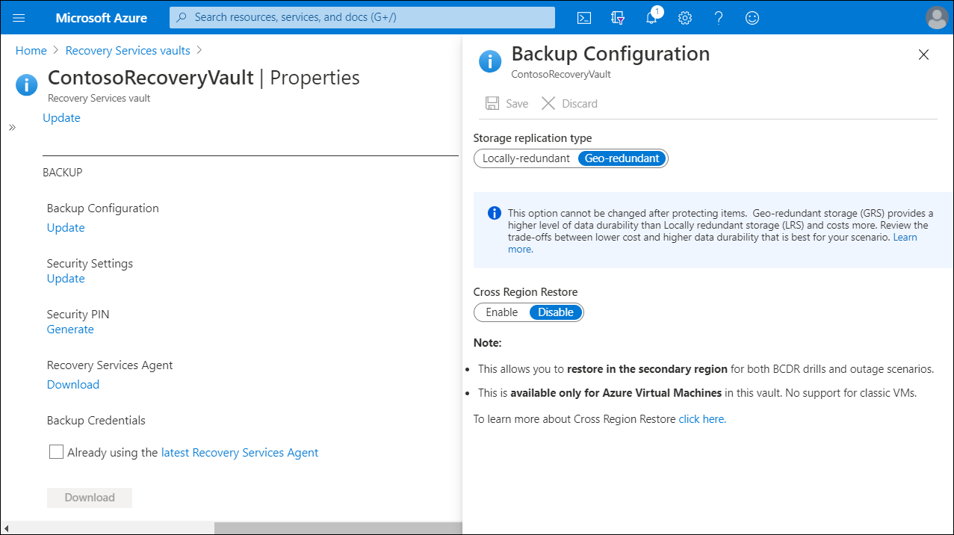Image resolution: width=954 pixels, height=535 pixels.
Task: Click the vault Properties info icon
Action: pyautogui.click(x=26, y=84)
